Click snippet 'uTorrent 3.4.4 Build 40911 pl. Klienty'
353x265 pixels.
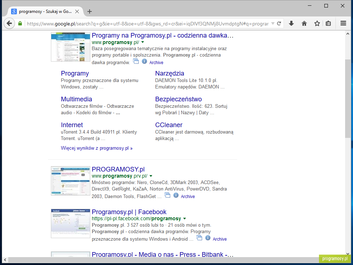click(x=99, y=132)
